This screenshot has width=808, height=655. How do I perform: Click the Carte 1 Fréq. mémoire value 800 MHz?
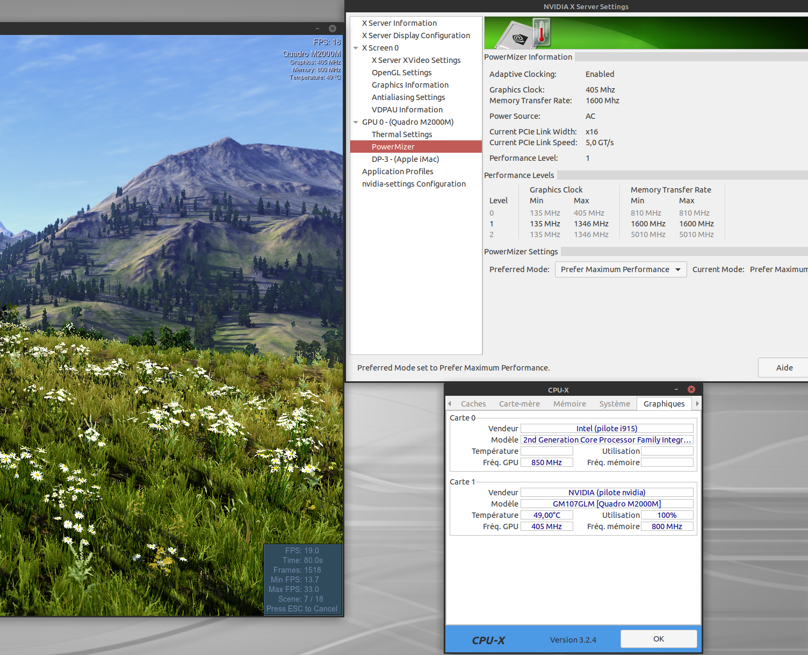[667, 526]
